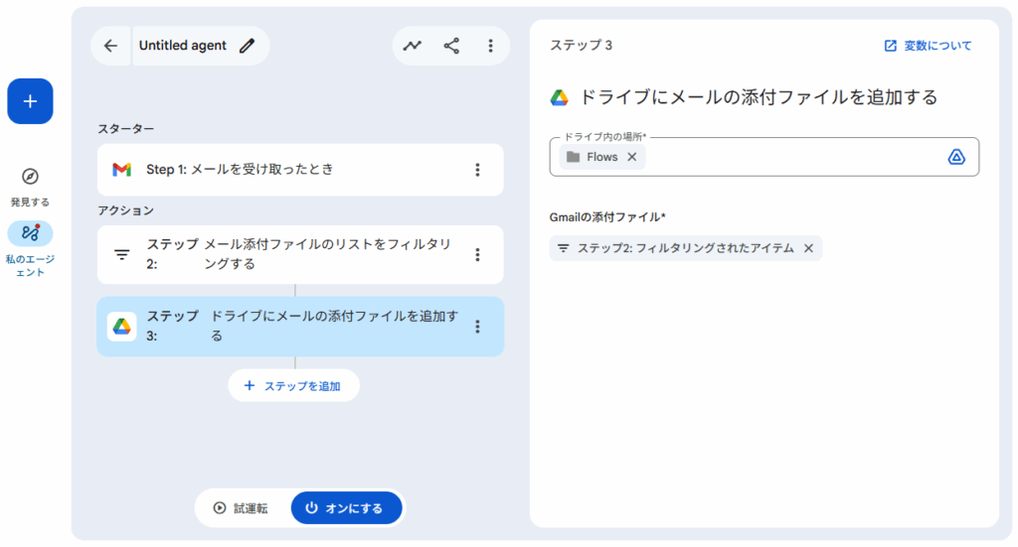1018x547 pixels.
Task: Open 発見する compass icon in sidebar
Action: (30, 177)
